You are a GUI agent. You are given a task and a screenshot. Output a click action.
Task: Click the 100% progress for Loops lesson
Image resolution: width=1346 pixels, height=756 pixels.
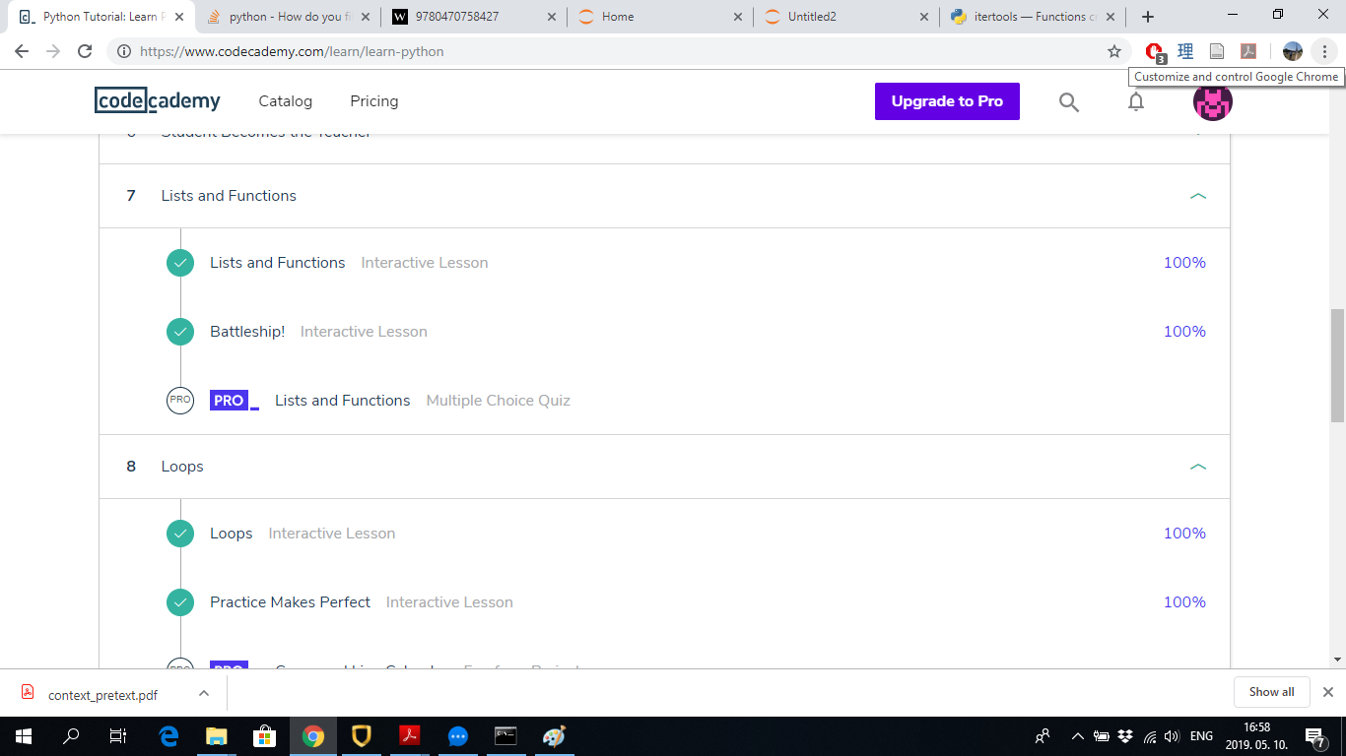(1184, 534)
